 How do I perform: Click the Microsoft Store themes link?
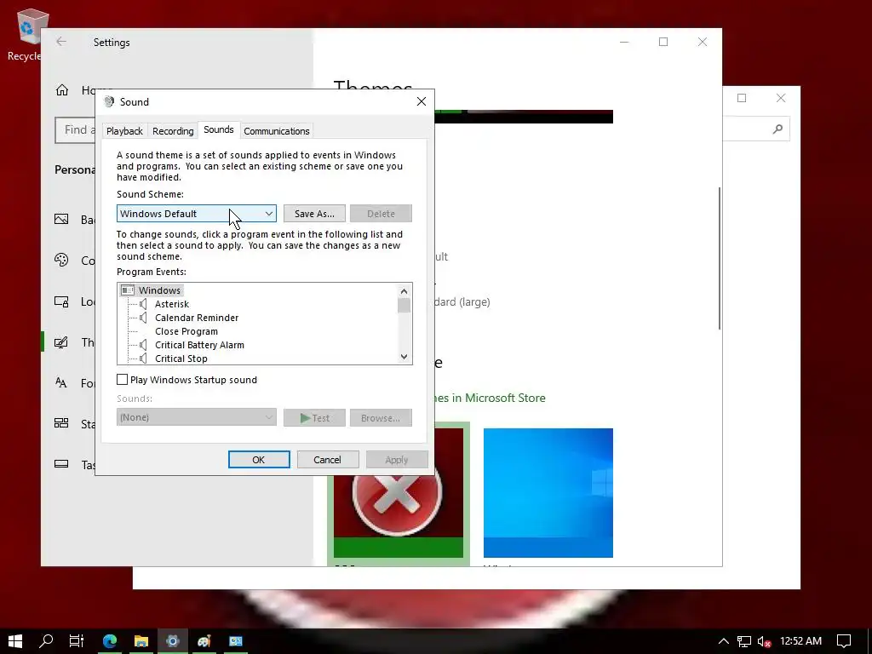click(x=490, y=399)
